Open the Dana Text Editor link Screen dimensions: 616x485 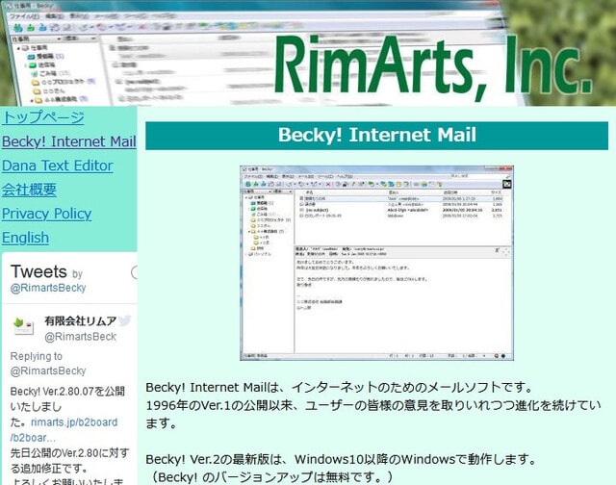[58, 166]
